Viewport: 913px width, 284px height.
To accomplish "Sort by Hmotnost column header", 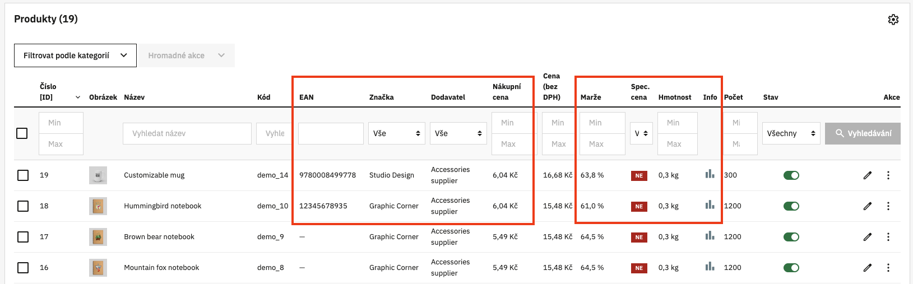I will (675, 97).
